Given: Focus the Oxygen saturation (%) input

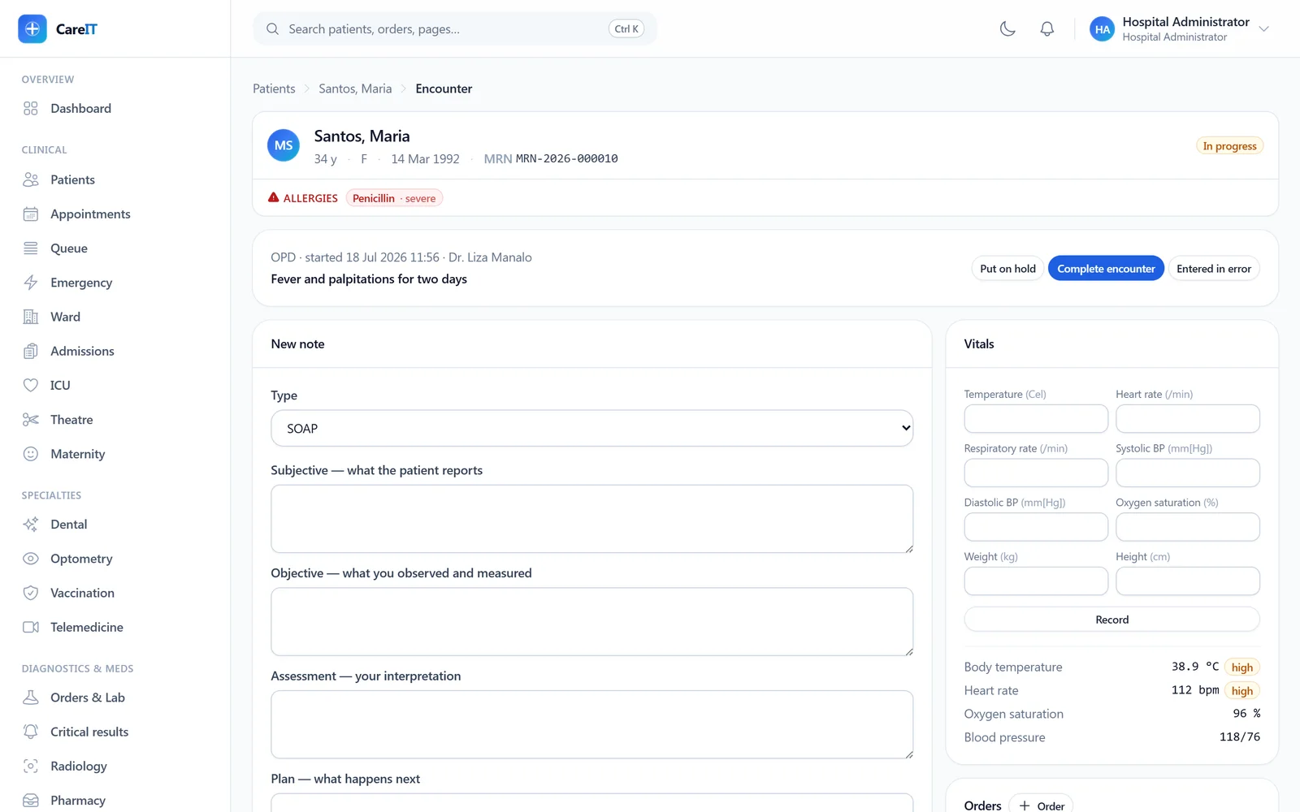Looking at the screenshot, I should [1188, 527].
